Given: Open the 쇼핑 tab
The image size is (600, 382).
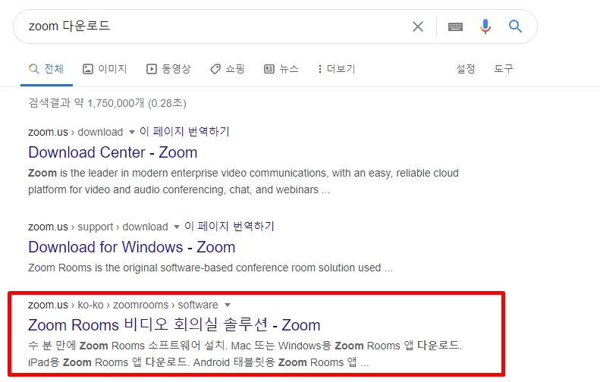Looking at the screenshot, I should point(228,69).
